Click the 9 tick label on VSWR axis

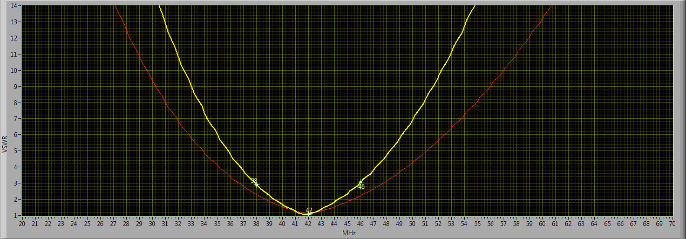pyautogui.click(x=16, y=86)
